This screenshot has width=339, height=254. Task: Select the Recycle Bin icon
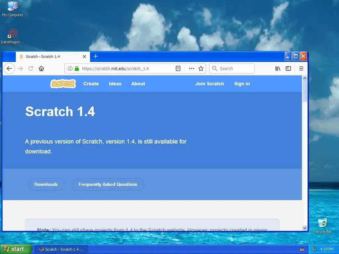pos(322,226)
